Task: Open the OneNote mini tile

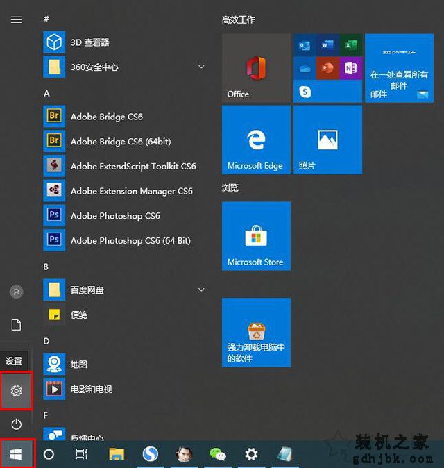Action: pyautogui.click(x=351, y=68)
